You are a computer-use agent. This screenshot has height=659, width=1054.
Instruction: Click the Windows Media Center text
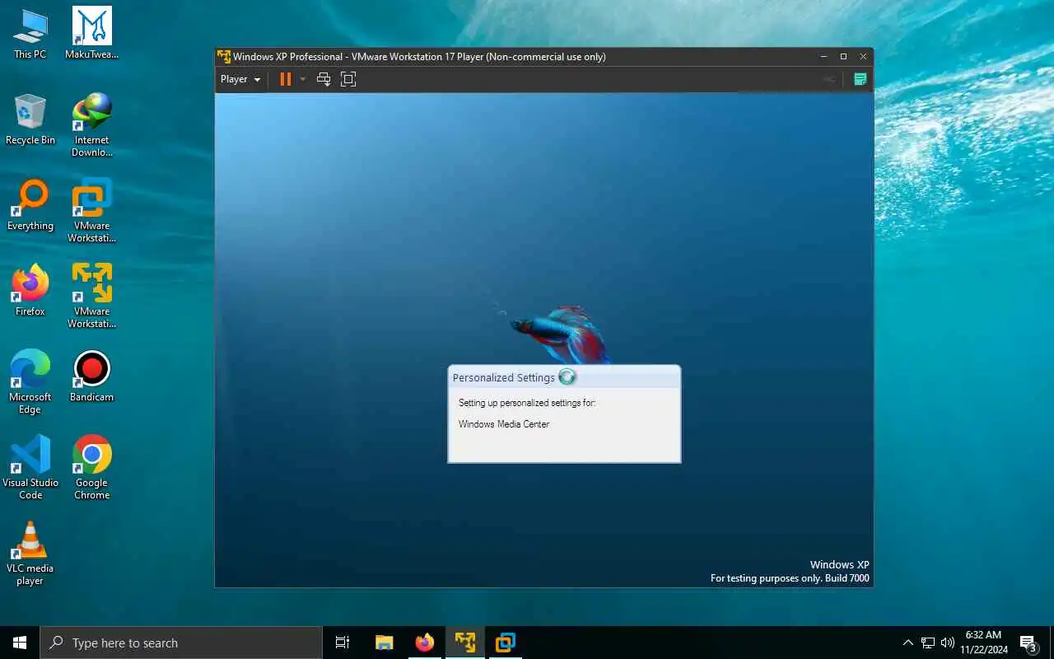tap(504, 424)
